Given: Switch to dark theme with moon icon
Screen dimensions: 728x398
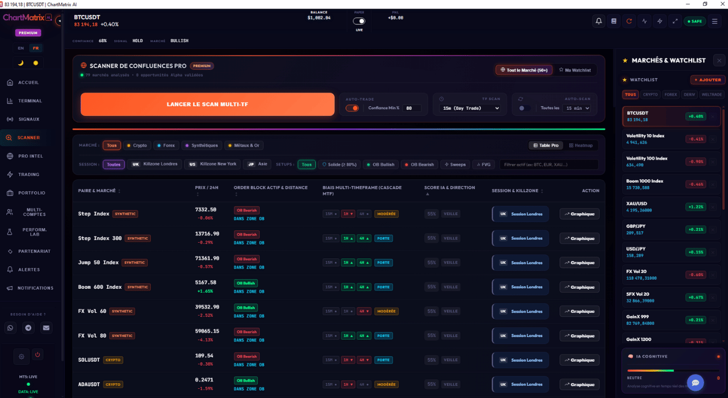Looking at the screenshot, I should (x=21, y=63).
